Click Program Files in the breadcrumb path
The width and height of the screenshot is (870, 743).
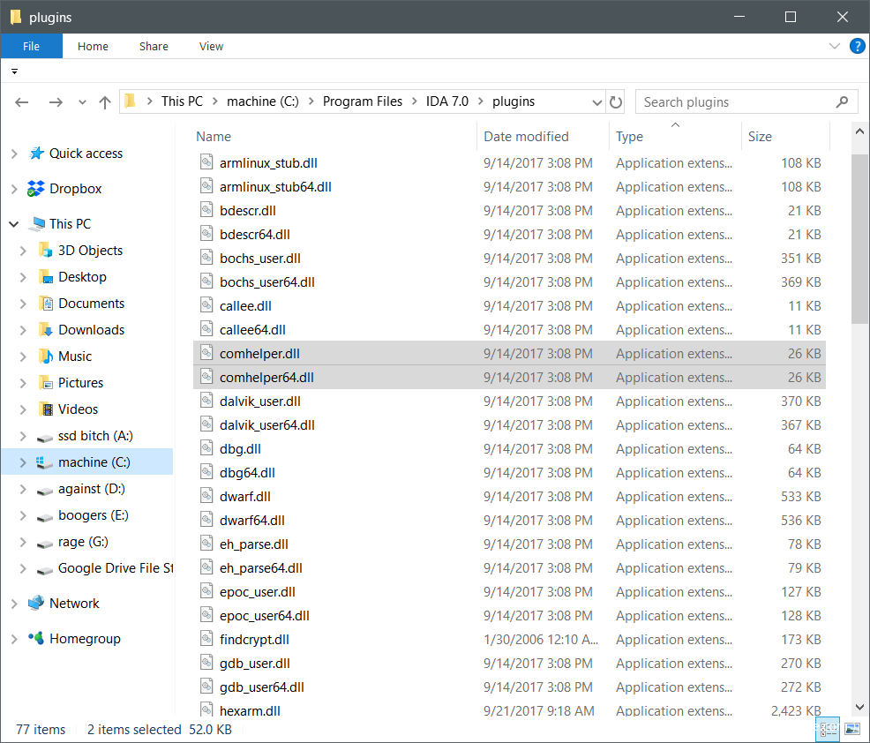362,101
